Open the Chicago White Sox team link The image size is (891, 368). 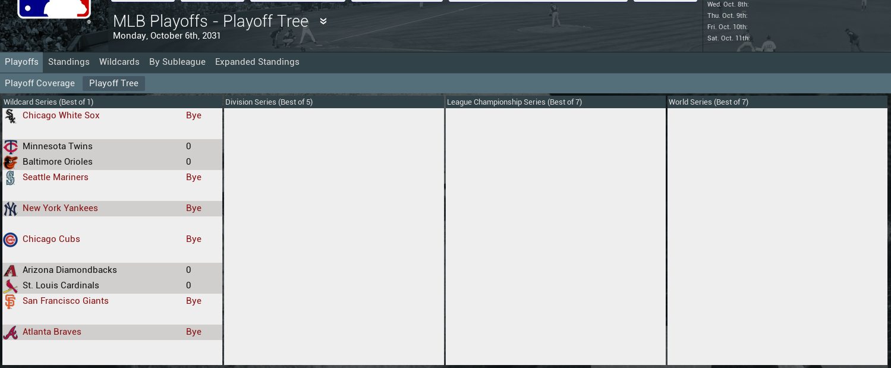[x=61, y=115]
